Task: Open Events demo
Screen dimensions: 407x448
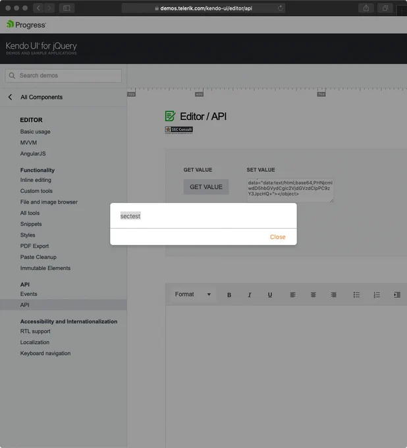Action: pos(28,294)
